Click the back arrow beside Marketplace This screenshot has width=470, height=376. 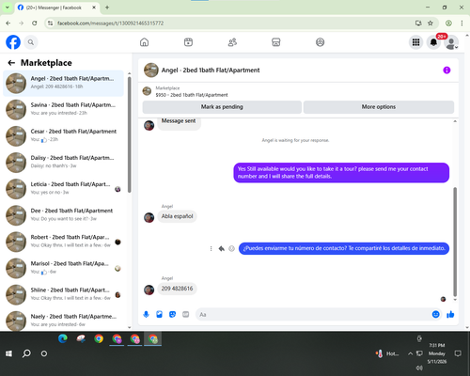(x=11, y=63)
